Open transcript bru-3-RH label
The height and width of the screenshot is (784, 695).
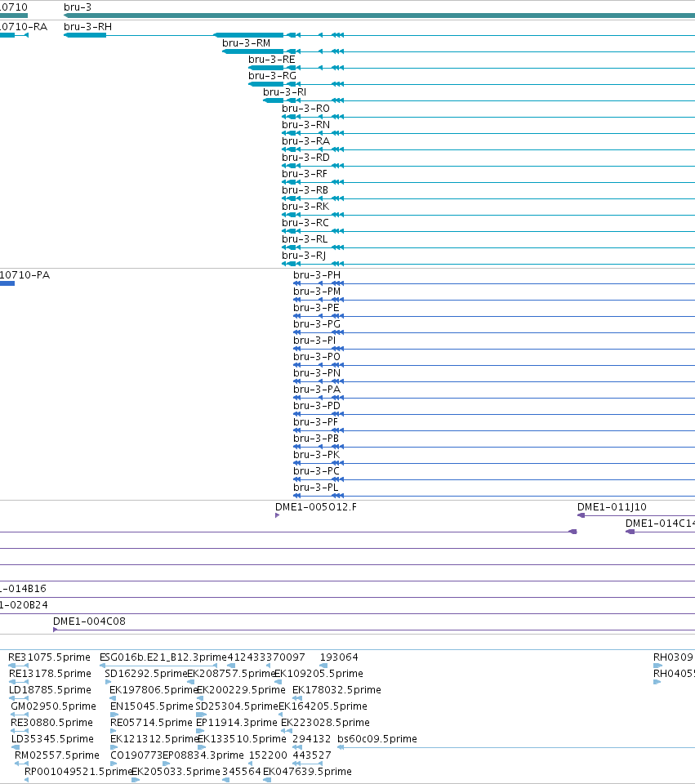88,26
